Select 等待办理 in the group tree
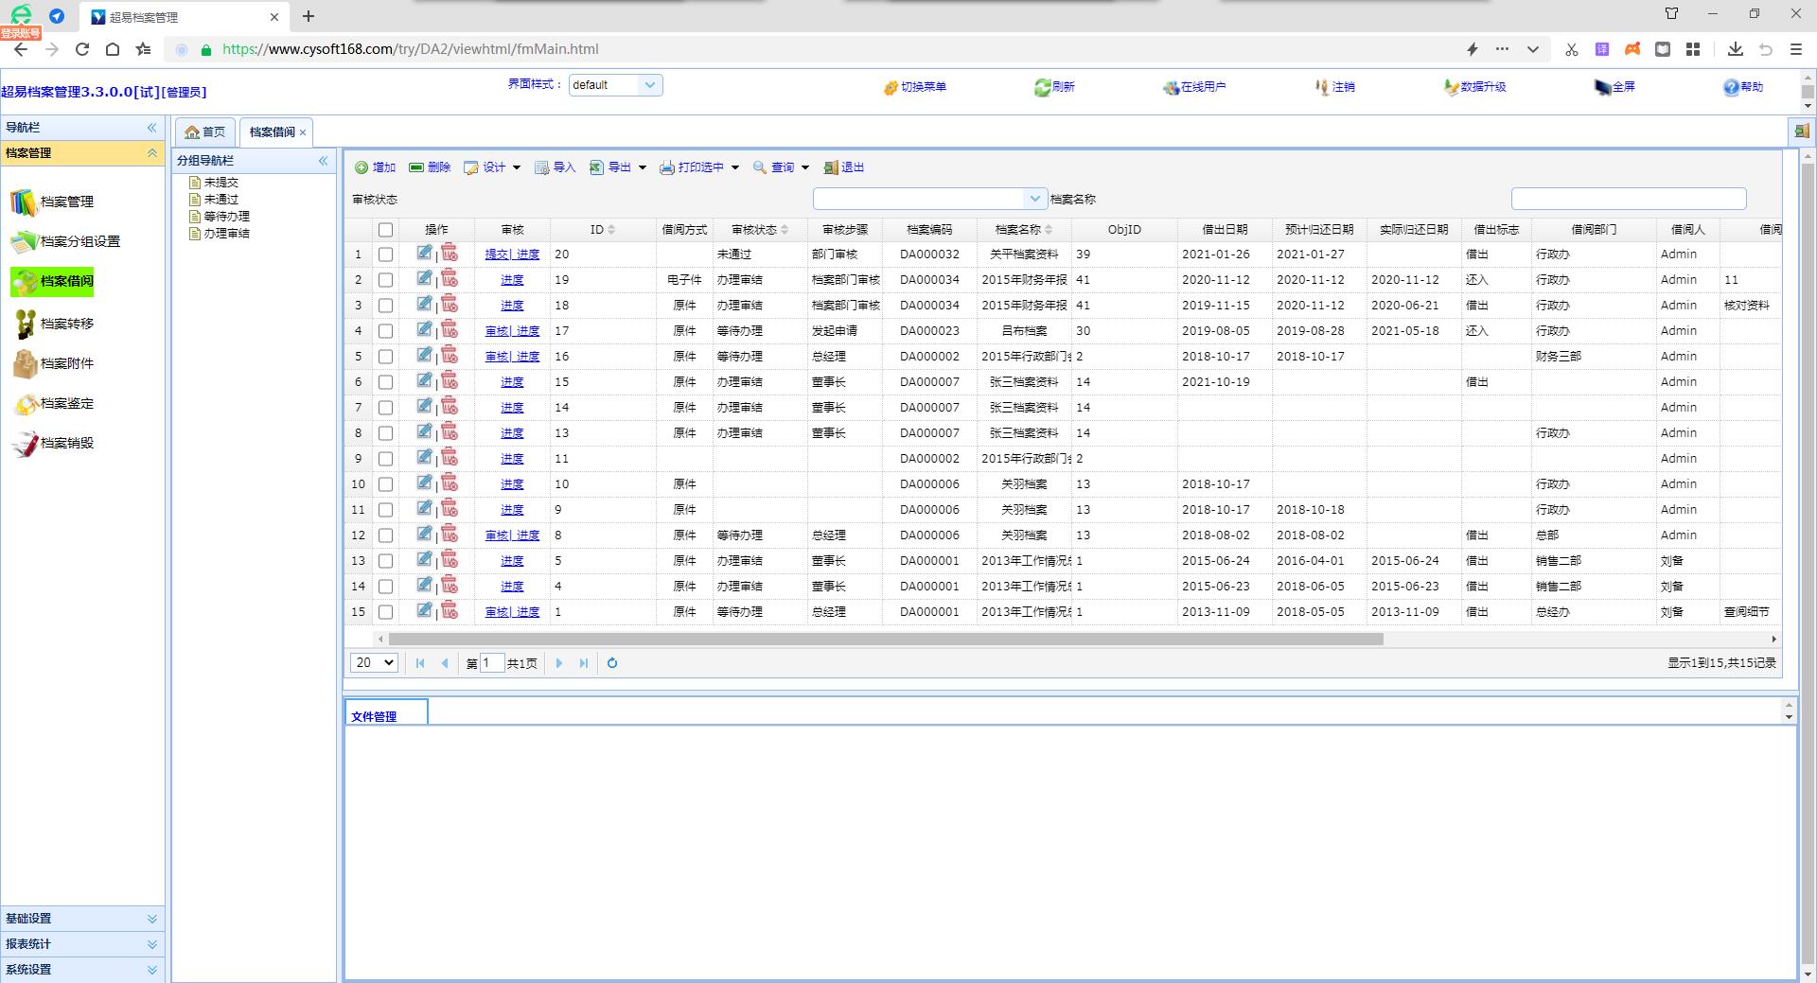 click(x=226, y=217)
